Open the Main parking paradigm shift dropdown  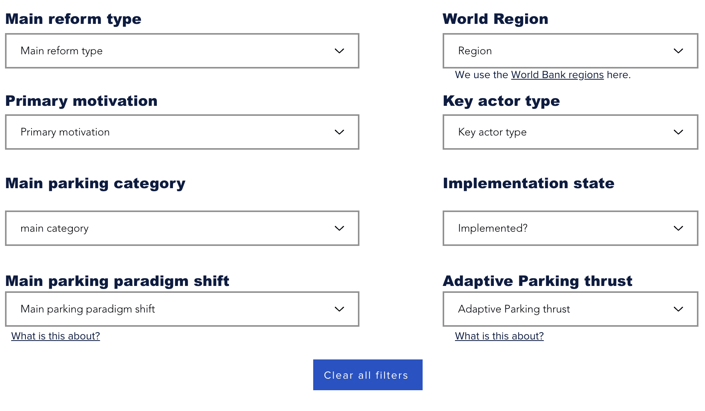[182, 309]
